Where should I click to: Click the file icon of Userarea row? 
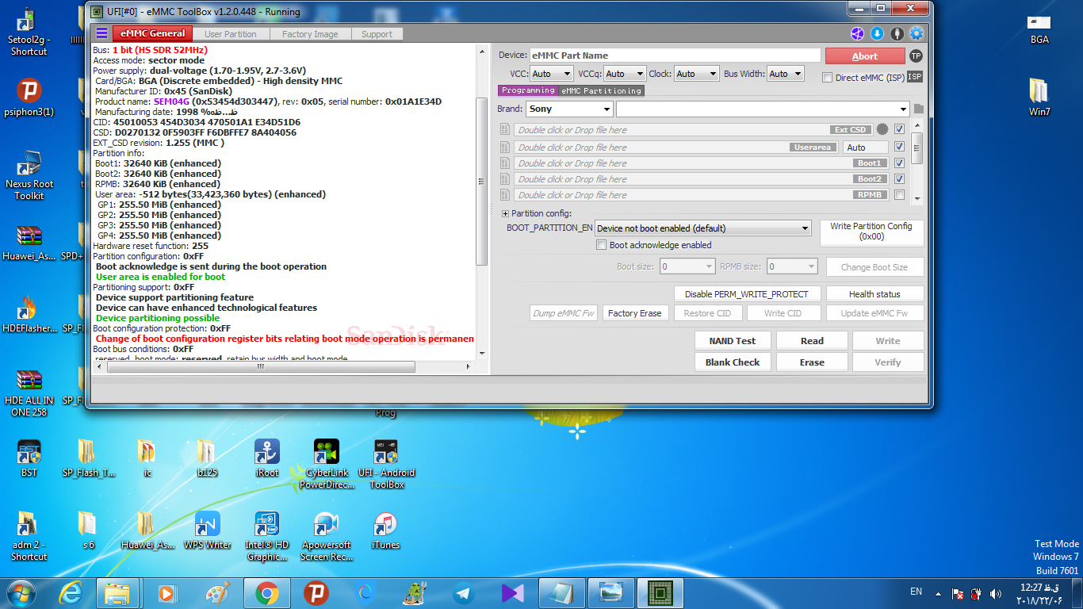[505, 147]
